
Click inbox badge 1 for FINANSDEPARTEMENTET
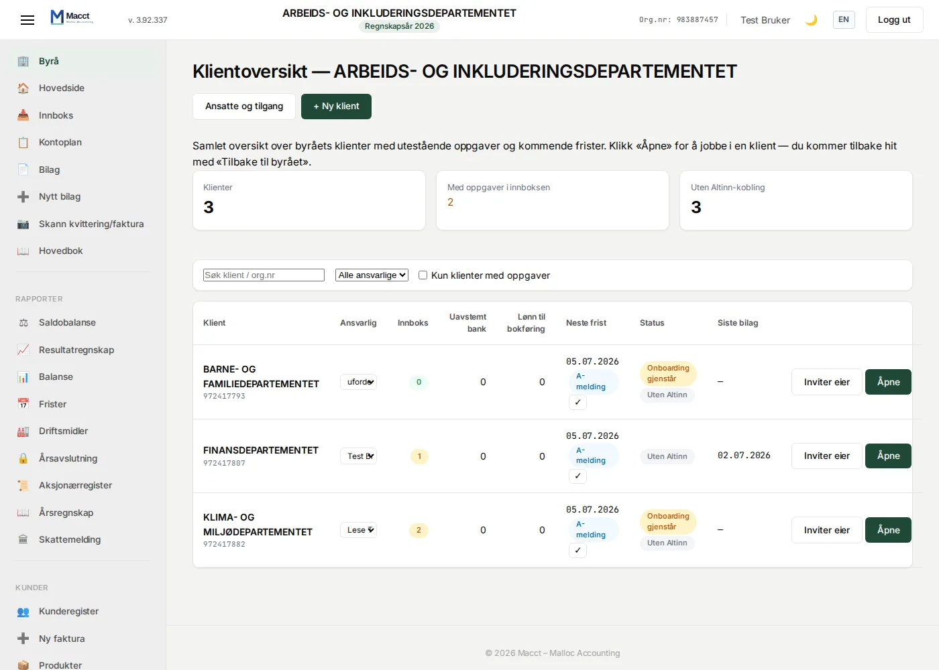tap(419, 456)
